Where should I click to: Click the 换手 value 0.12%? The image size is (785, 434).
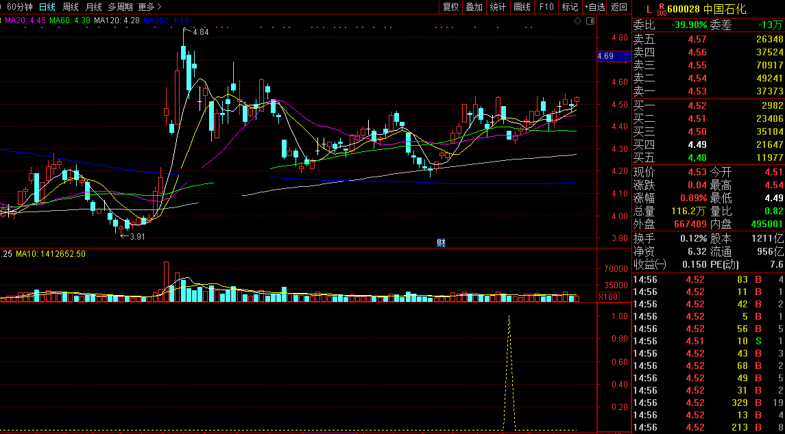point(693,238)
